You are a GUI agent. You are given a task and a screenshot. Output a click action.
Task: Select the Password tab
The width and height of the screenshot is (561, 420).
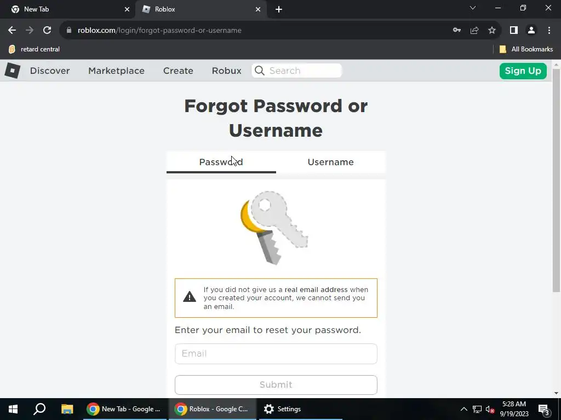(x=221, y=162)
